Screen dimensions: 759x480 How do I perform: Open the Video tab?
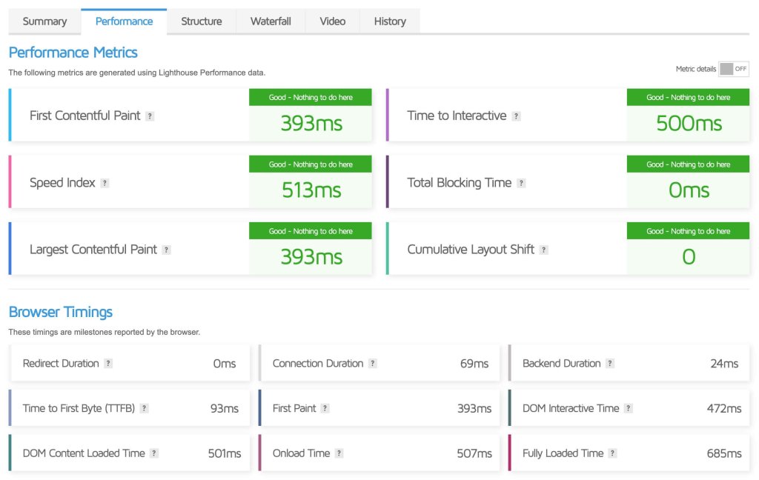pos(333,21)
